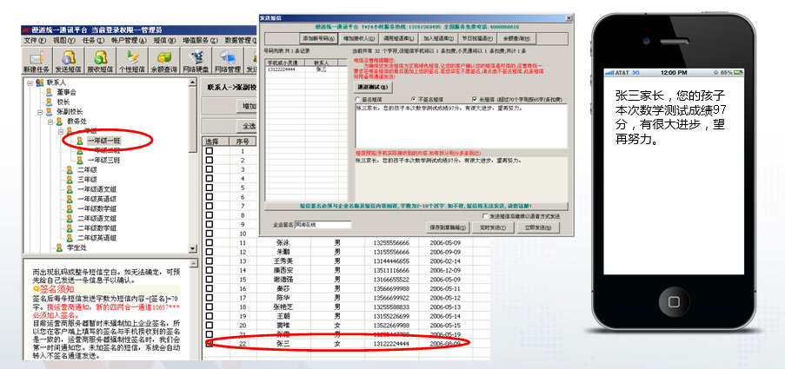Image resolution: width=785 pixels, height=369 pixels.
Task: Collapse the 教务处 tree node
Action: [x=50, y=121]
